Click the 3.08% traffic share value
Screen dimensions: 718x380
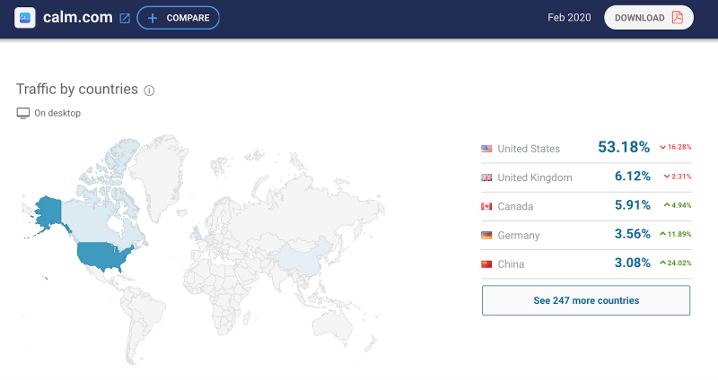pyautogui.click(x=633, y=263)
